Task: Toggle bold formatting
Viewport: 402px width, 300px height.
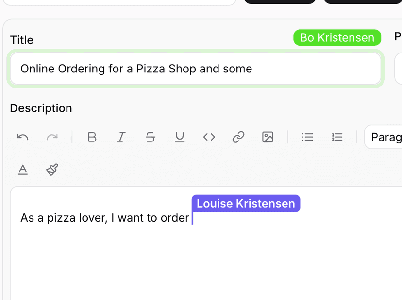Action: (x=92, y=137)
